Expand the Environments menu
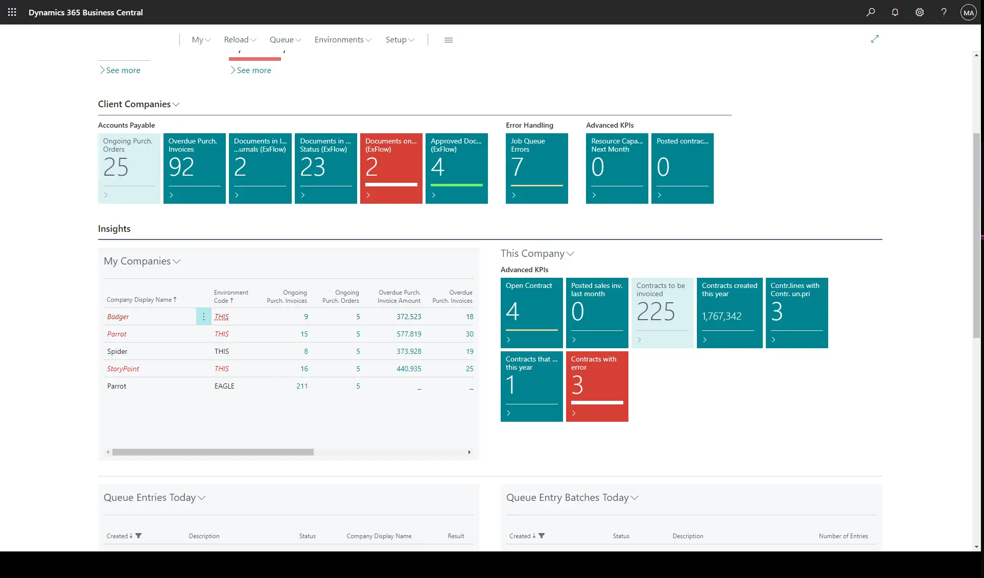The height and width of the screenshot is (578, 984). coord(343,40)
